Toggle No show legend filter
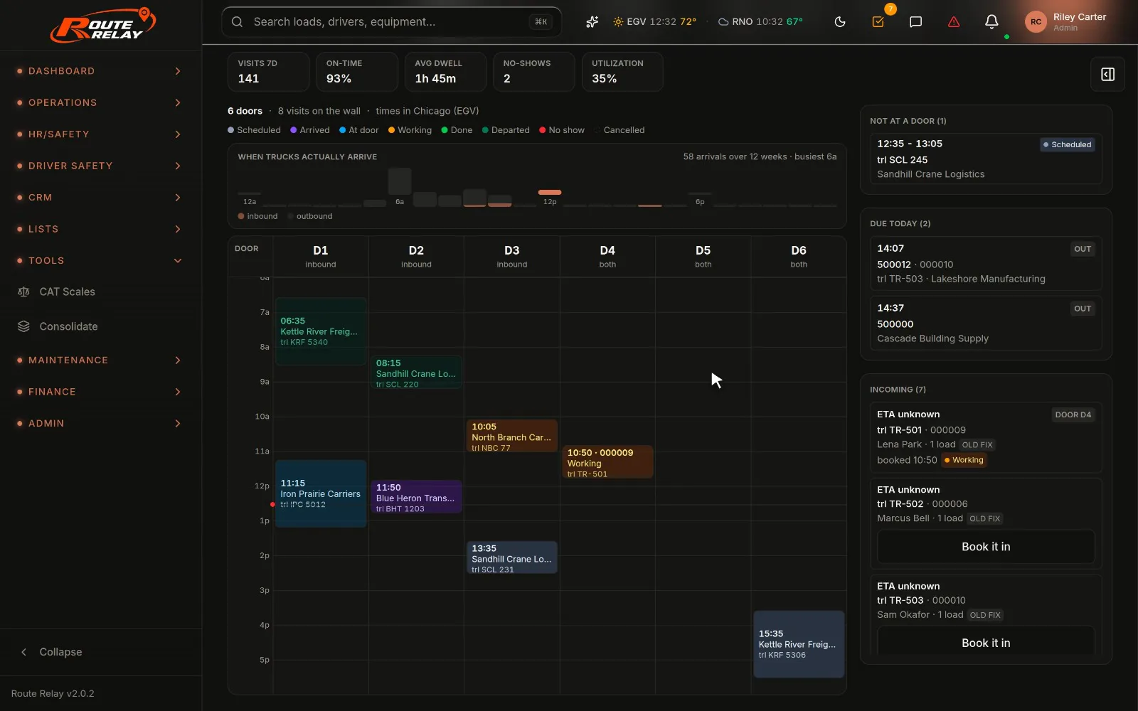 pos(562,130)
